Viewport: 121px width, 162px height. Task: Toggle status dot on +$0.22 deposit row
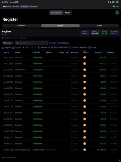[85, 63]
